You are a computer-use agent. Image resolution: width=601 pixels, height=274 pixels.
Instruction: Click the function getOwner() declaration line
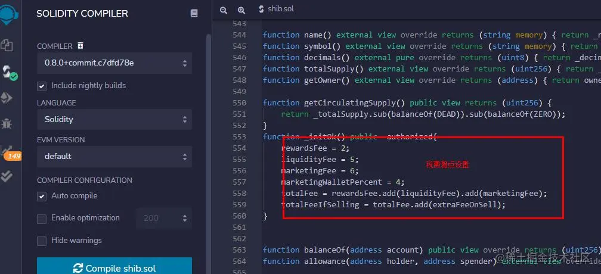pyautogui.click(x=432, y=80)
